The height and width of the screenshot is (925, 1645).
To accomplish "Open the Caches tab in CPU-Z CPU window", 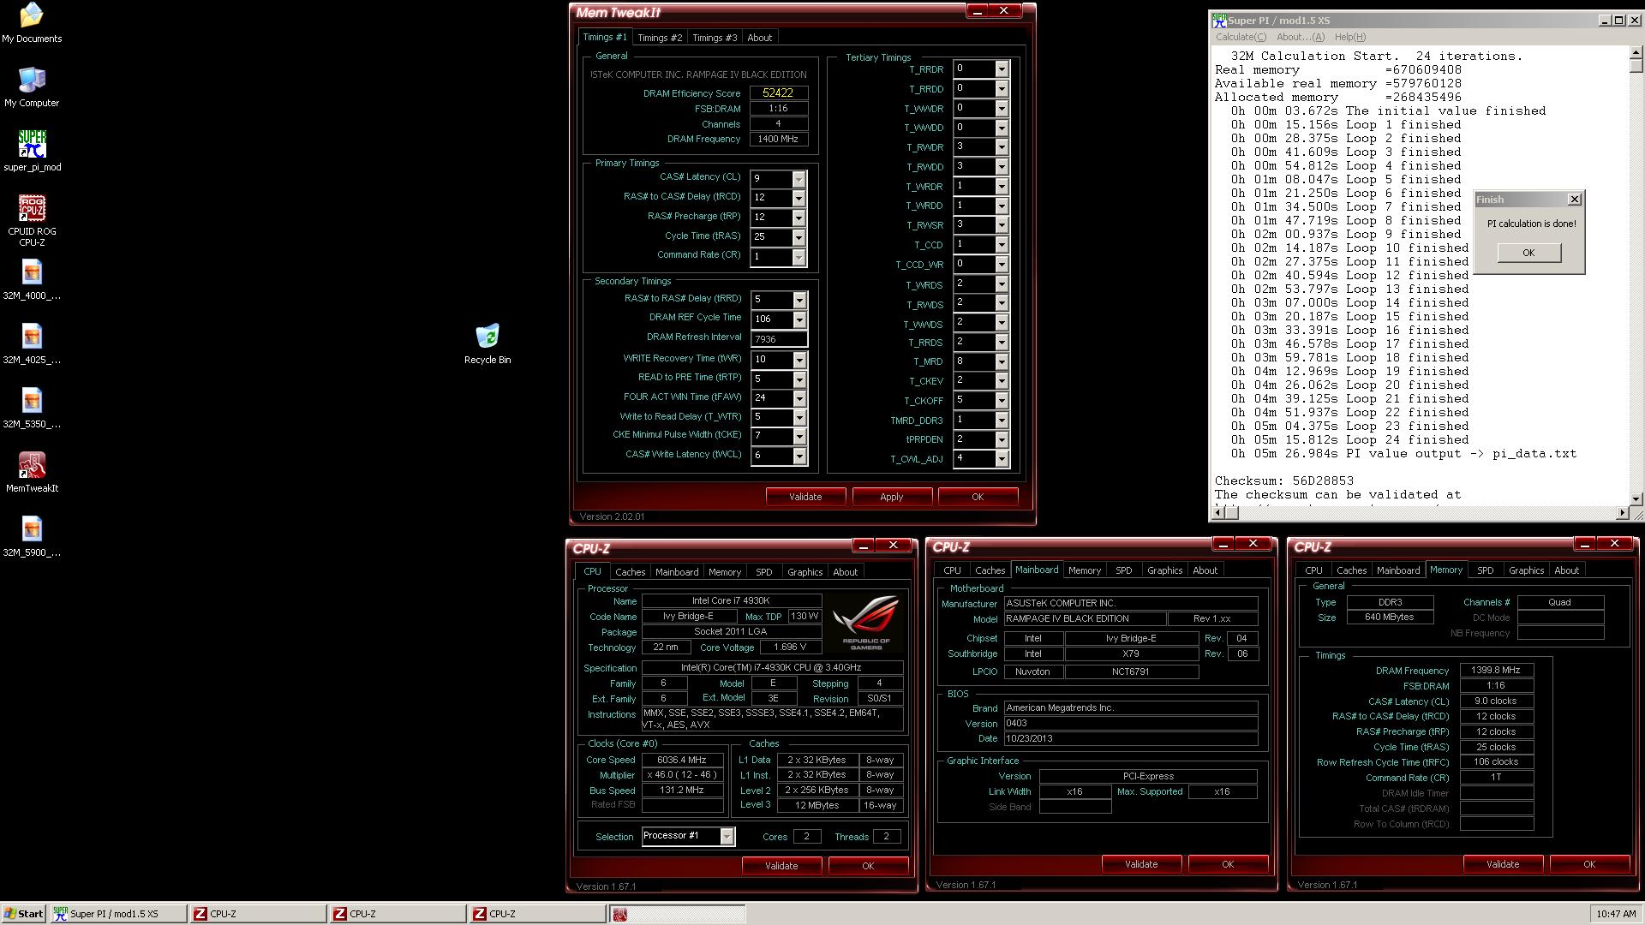I will (630, 572).
